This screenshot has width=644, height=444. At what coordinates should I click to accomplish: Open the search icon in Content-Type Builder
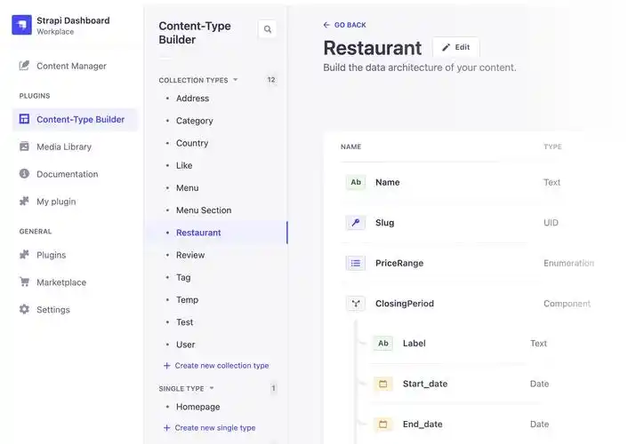click(x=267, y=30)
